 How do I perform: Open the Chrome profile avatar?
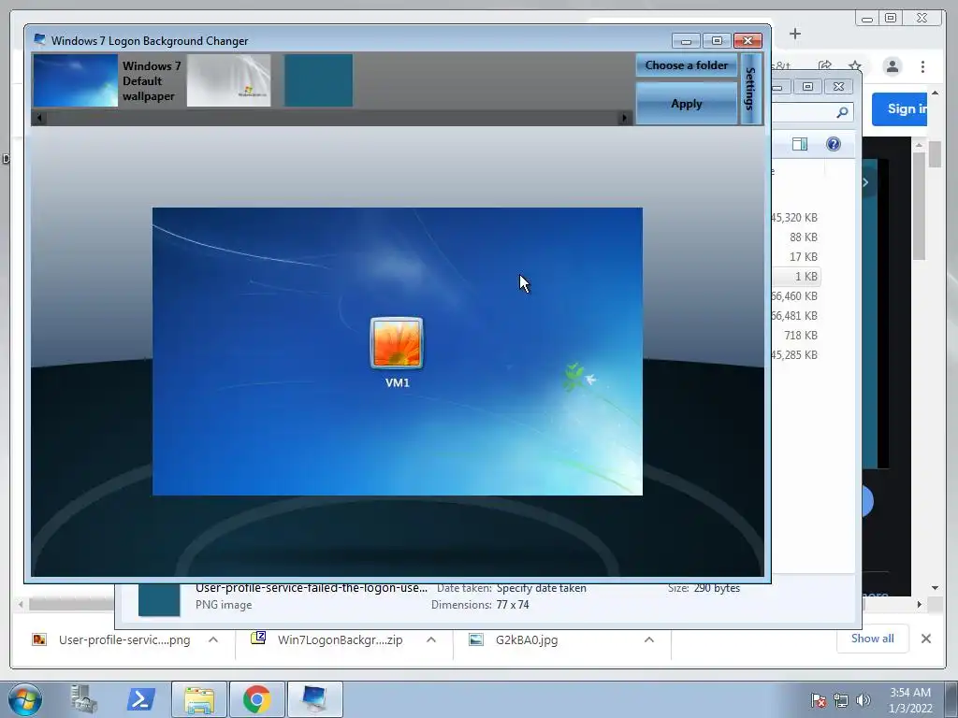892,66
